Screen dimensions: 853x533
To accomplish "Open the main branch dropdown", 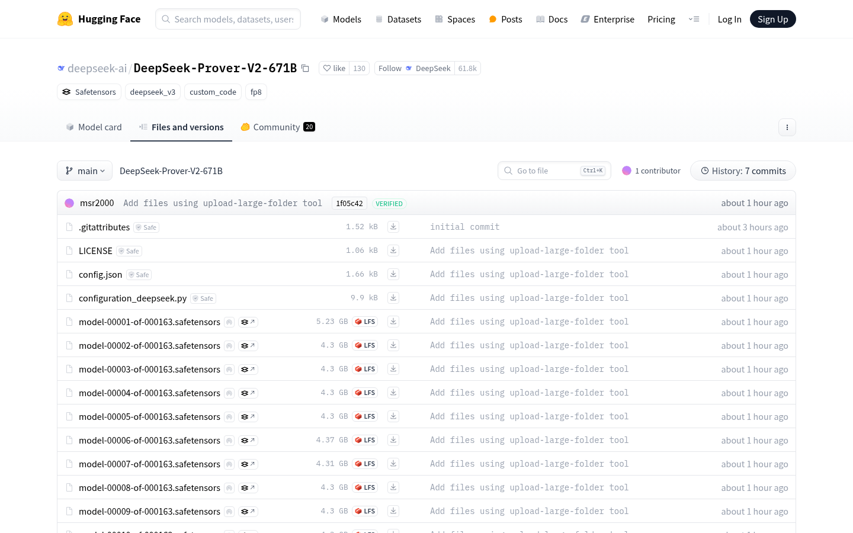I will pos(85,171).
